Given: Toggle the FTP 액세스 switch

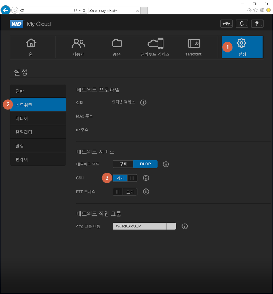Looking at the screenshot, I should pos(125,192).
